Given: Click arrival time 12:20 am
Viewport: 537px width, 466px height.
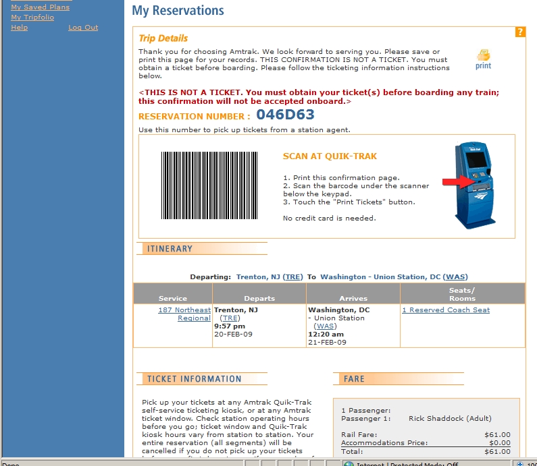Looking at the screenshot, I should tap(326, 334).
